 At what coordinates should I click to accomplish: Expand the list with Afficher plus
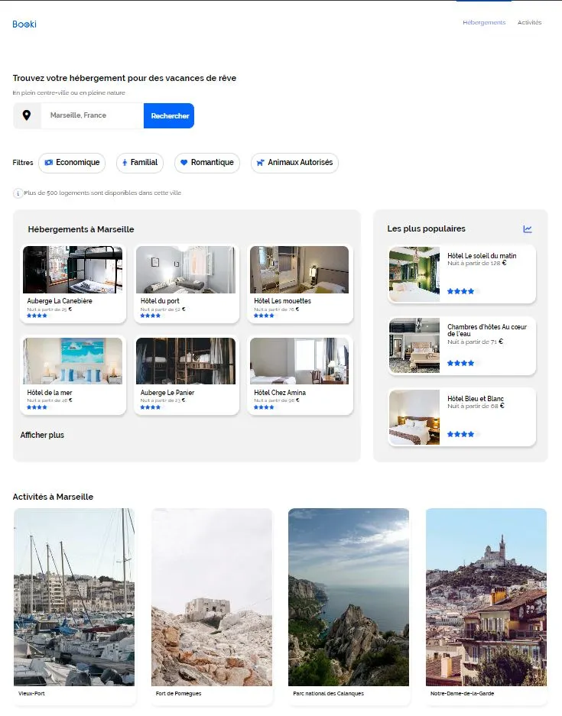42,435
